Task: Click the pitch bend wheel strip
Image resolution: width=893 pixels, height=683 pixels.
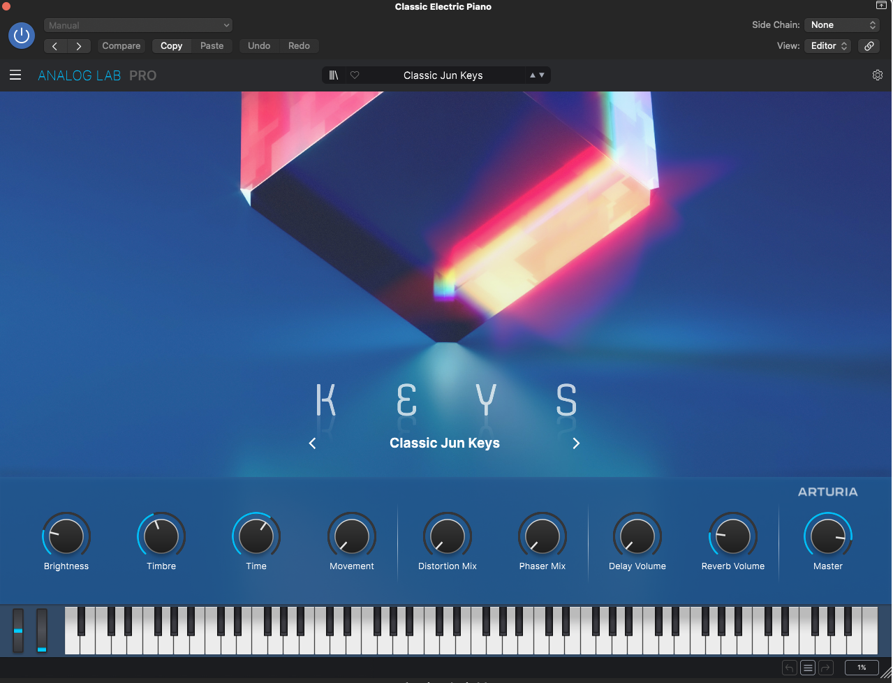Action: pyautogui.click(x=18, y=631)
